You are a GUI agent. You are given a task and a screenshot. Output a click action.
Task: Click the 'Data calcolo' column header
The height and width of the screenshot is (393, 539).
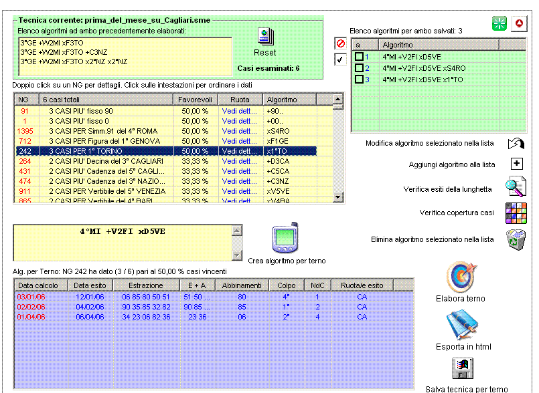coord(42,285)
